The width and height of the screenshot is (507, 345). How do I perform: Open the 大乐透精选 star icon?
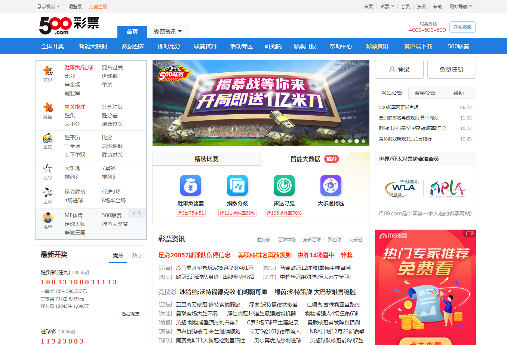[x=331, y=185]
